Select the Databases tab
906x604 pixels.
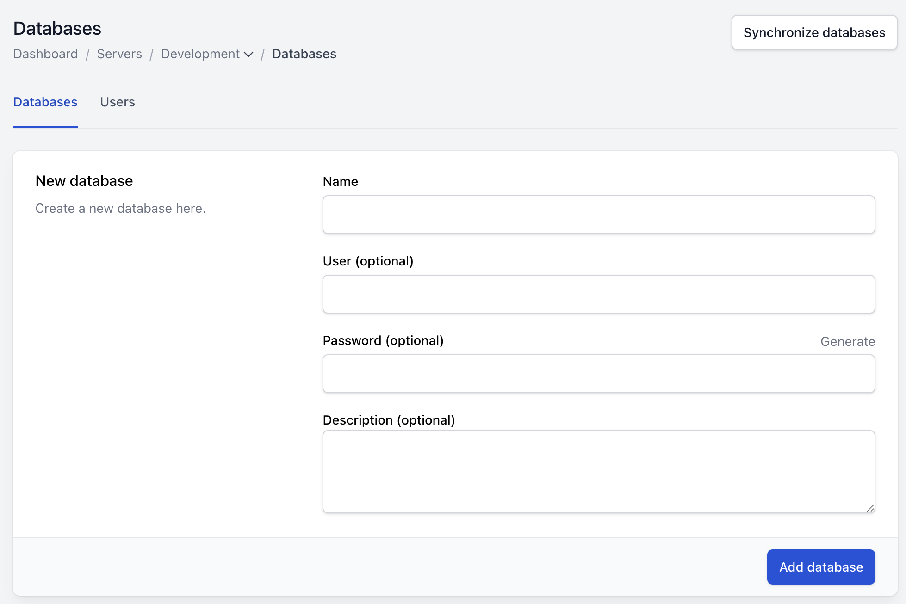[45, 102]
